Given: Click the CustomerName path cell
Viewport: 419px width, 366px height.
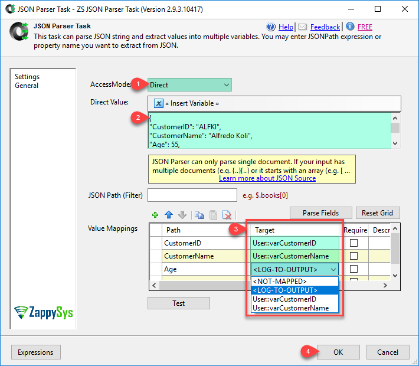Looking at the screenshot, I should tap(206, 256).
